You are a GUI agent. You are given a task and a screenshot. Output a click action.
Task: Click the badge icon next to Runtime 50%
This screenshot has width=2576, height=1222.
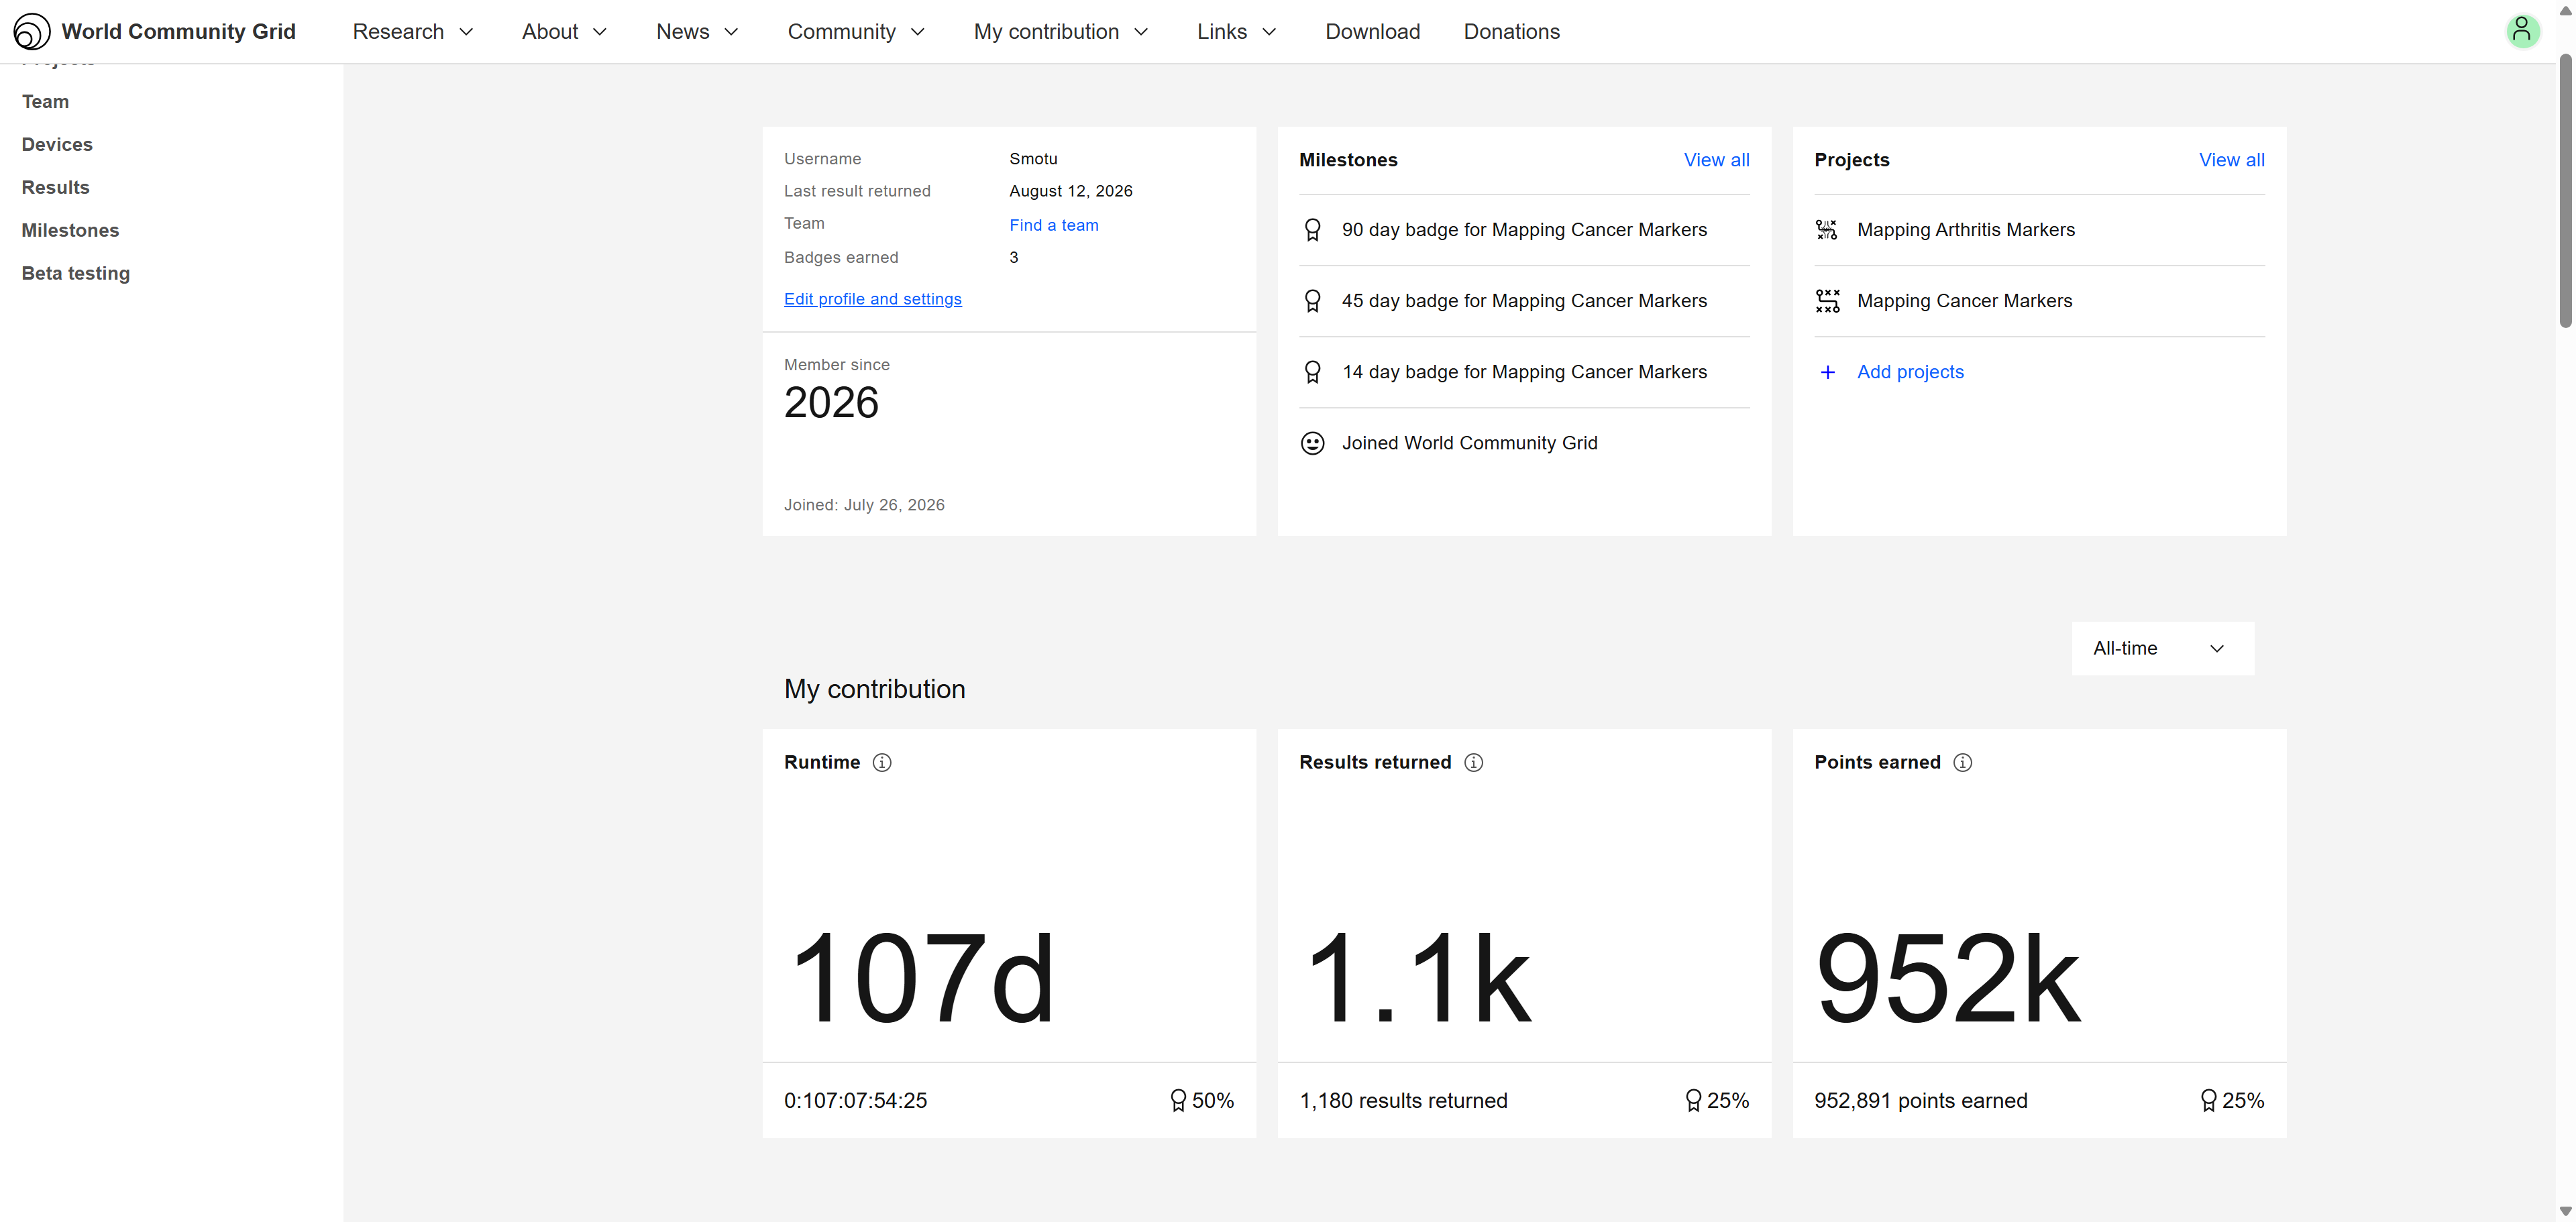1178,1100
